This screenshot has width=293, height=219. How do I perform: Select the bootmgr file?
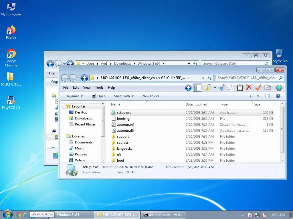192,119
